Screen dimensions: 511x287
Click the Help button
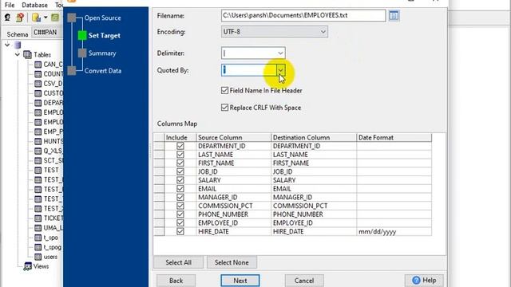pos(424,280)
